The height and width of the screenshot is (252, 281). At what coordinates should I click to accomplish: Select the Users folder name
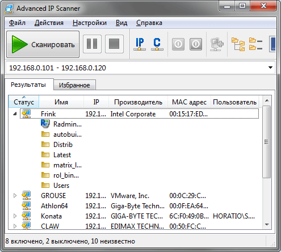[x=61, y=186]
